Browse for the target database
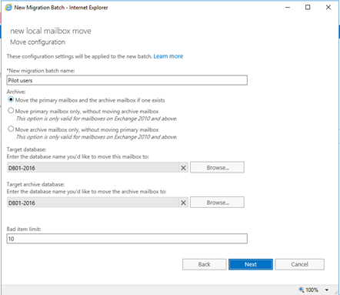The width and height of the screenshot is (340, 295). 217,167
